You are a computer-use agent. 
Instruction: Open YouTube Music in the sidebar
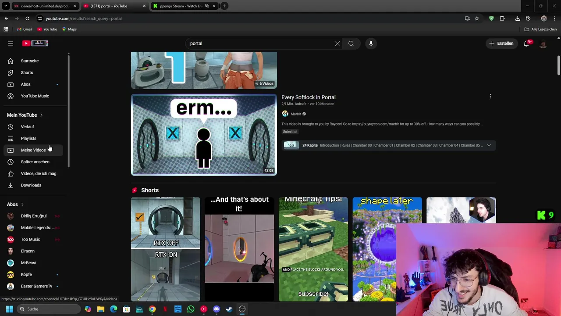click(x=33, y=96)
